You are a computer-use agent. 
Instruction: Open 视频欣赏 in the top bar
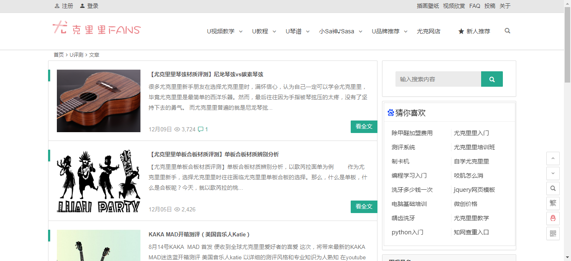point(454,6)
